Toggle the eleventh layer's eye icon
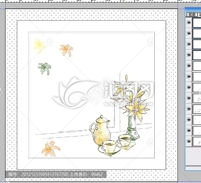The width and height of the screenshot is (201, 183). [189, 131]
